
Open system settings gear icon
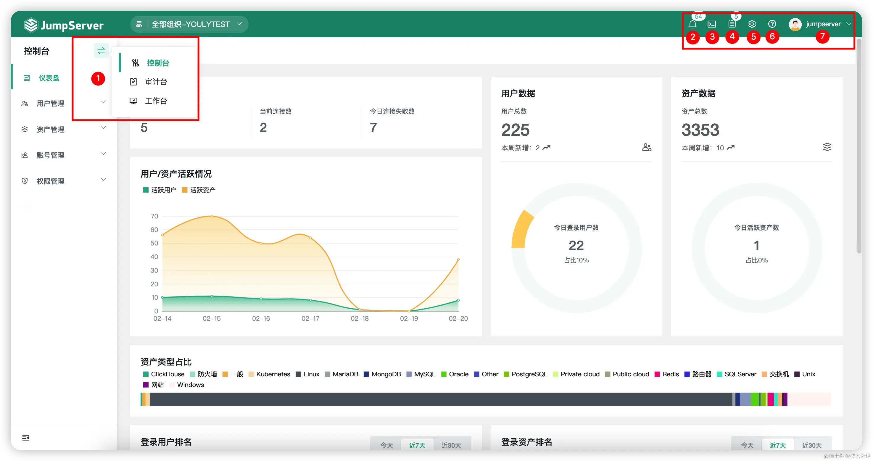click(752, 24)
